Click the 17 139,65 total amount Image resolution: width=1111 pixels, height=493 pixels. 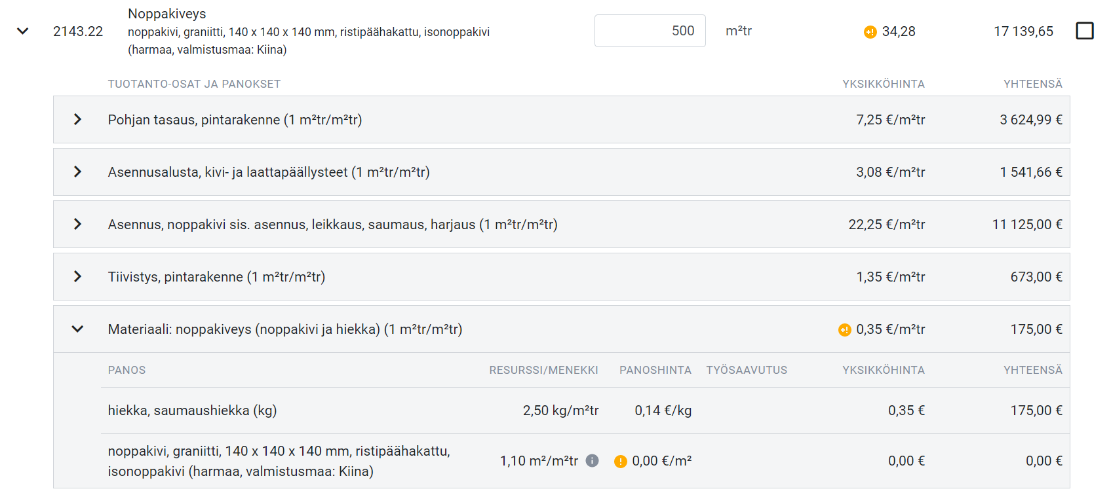[x=1023, y=31]
